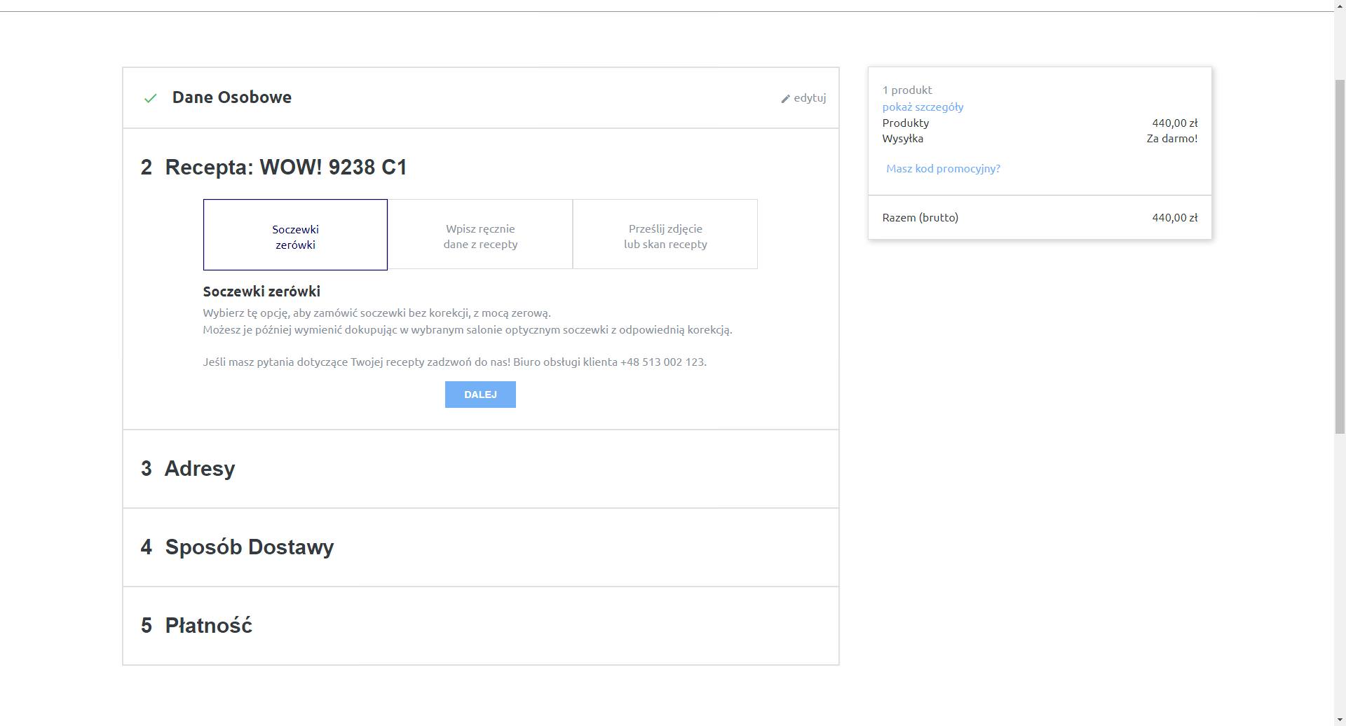Click the 'edytuj' link text
The width and height of the screenshot is (1346, 726).
pyautogui.click(x=810, y=98)
